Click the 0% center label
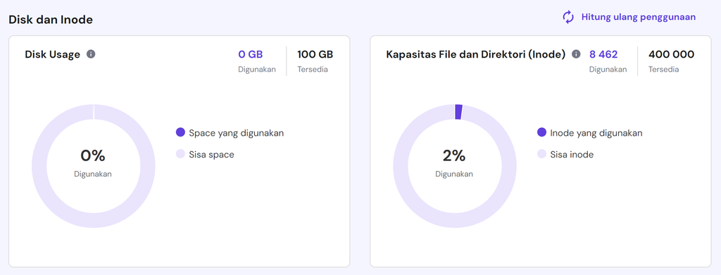The width and height of the screenshot is (721, 275). point(93,156)
